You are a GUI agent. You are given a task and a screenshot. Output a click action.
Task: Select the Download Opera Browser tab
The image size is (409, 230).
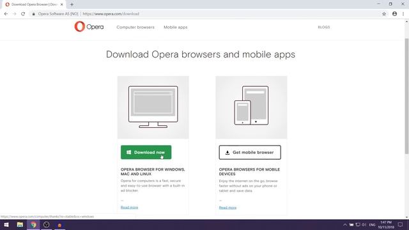[34, 4]
